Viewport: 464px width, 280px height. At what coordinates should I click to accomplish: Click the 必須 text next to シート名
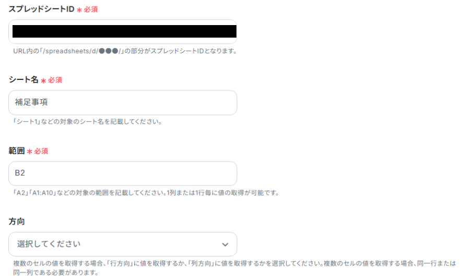click(55, 80)
